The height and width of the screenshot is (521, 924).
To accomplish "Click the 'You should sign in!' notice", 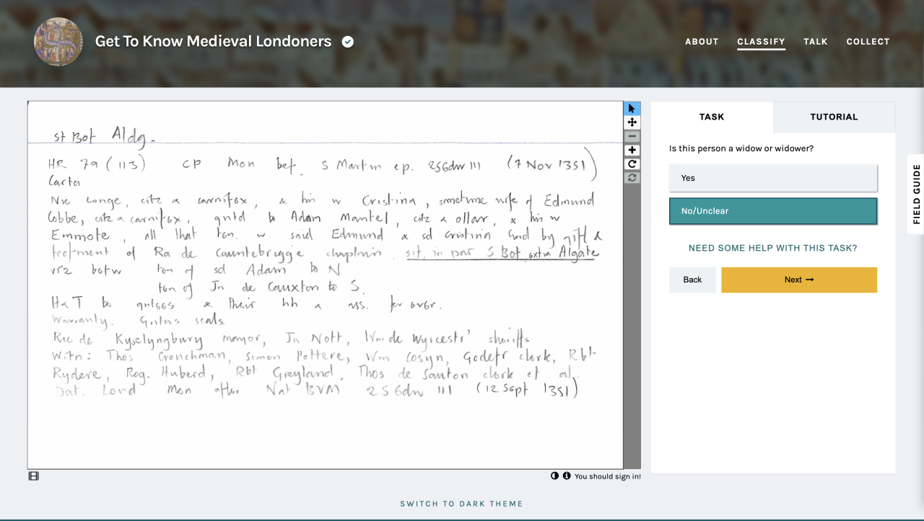I will [x=608, y=476].
